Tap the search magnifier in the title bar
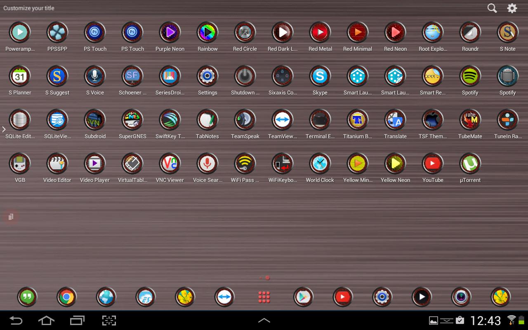 [x=492, y=8]
